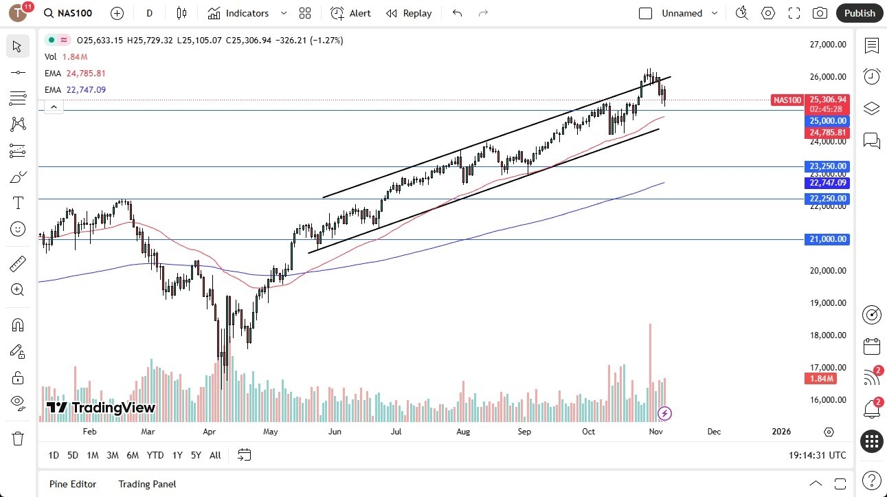Take a chart snapshot with the camera icon
The width and height of the screenshot is (887, 497).
820,13
